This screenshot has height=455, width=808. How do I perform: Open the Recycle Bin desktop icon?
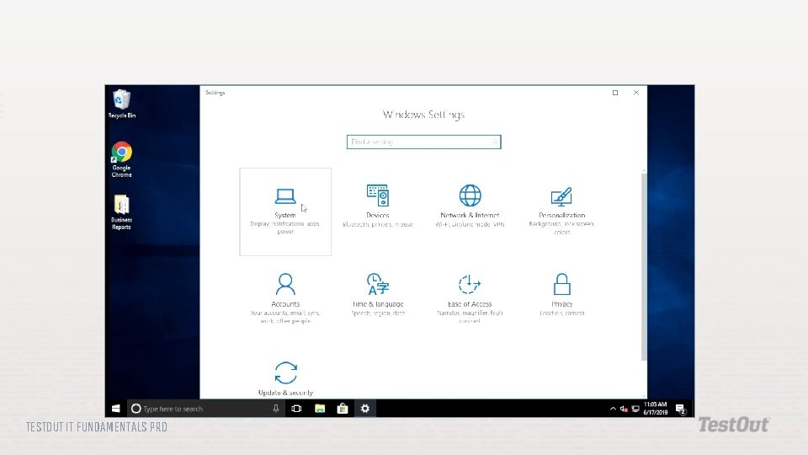(121, 104)
